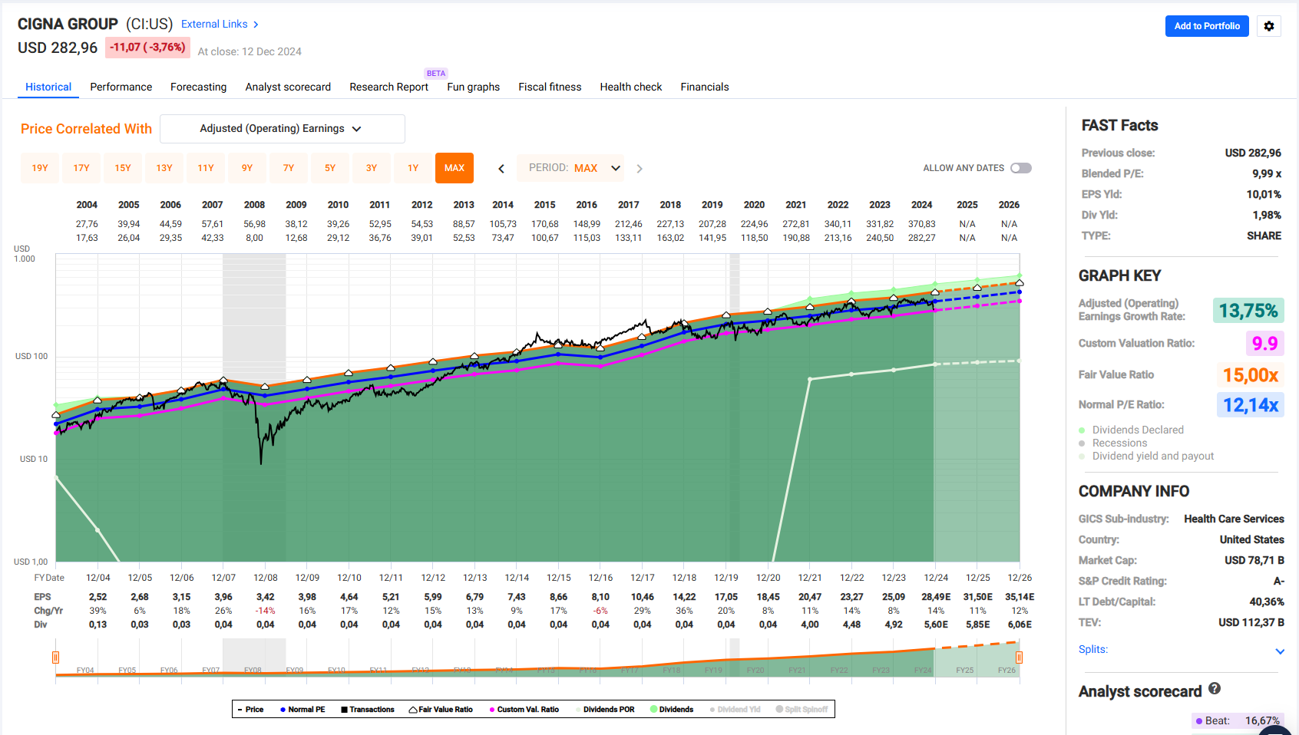Viewport: 1299px width, 735px height.
Task: Toggle Dividend yield and payout visibility
Action: pyautogui.click(x=1146, y=456)
